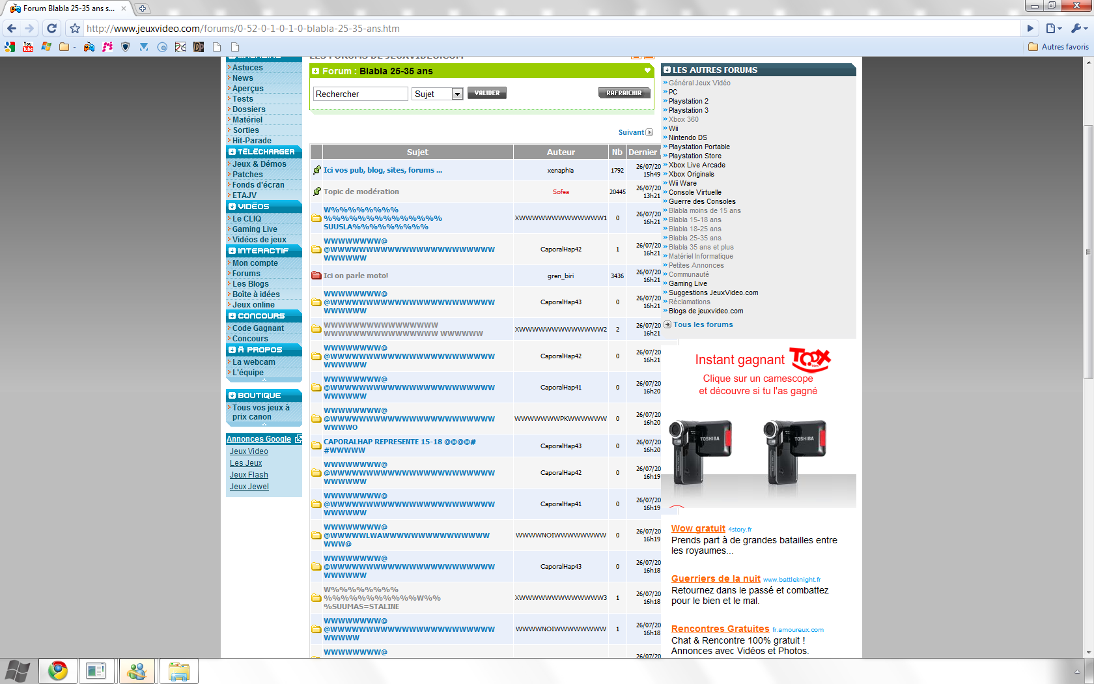The height and width of the screenshot is (684, 1094).
Task: Collapse the BOUTIQUE sidebar section
Action: point(232,395)
